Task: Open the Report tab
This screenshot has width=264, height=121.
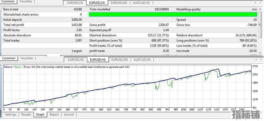Action: (54, 115)
